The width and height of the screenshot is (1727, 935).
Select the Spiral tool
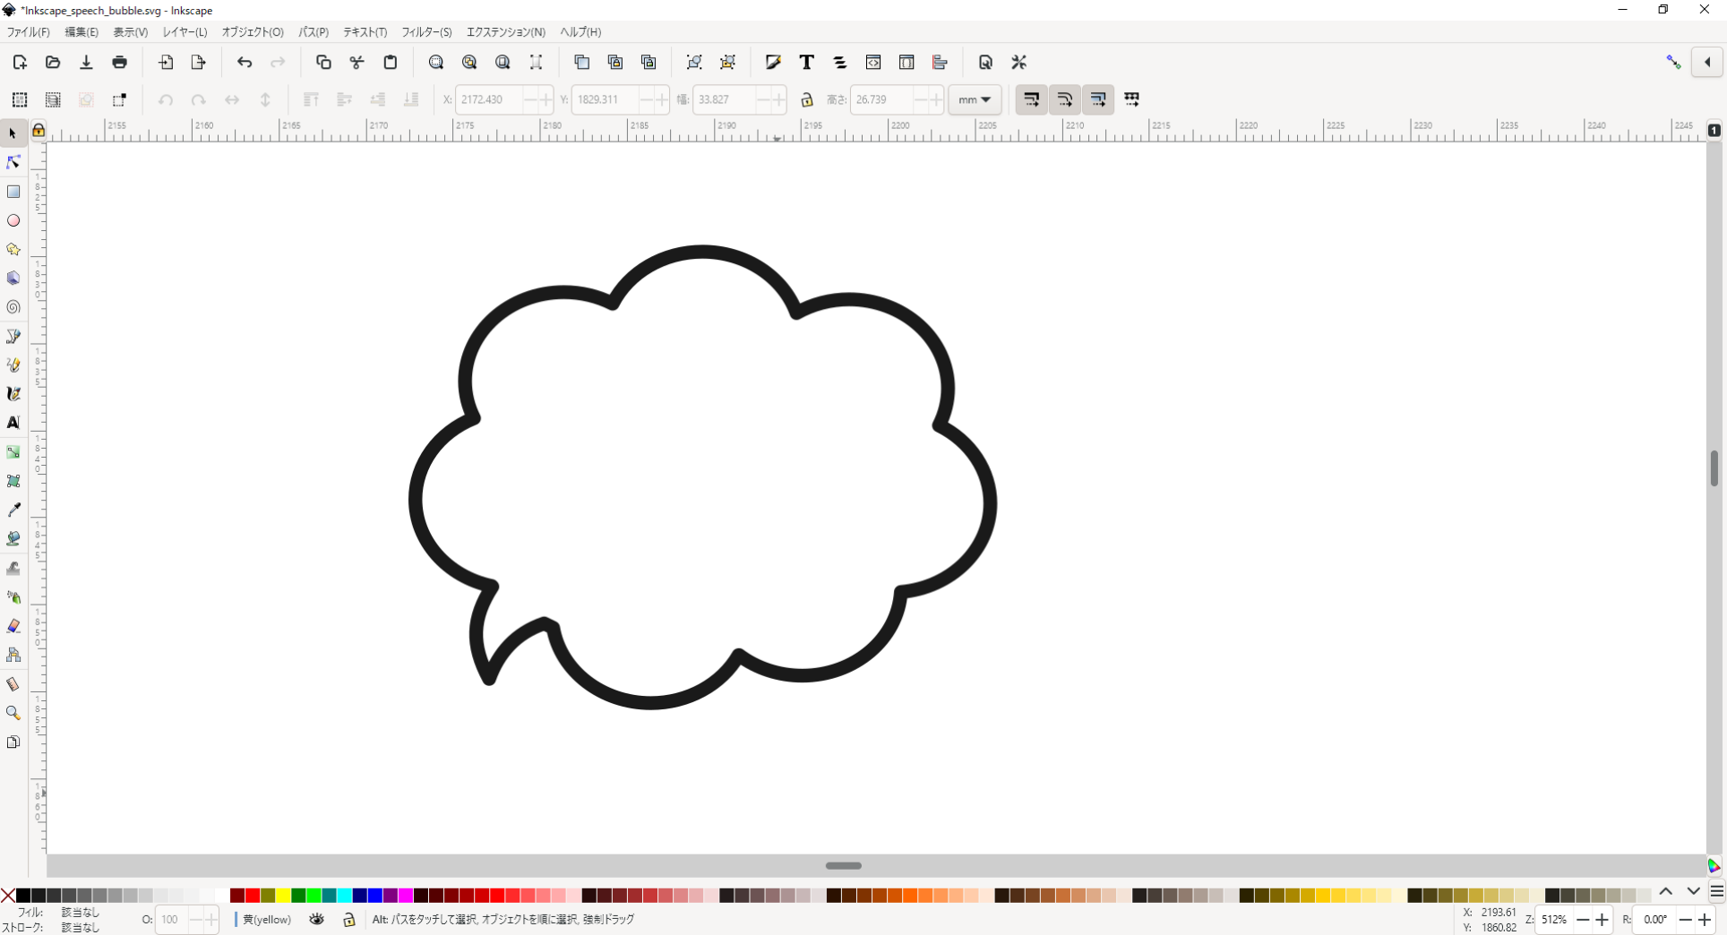pos(13,307)
